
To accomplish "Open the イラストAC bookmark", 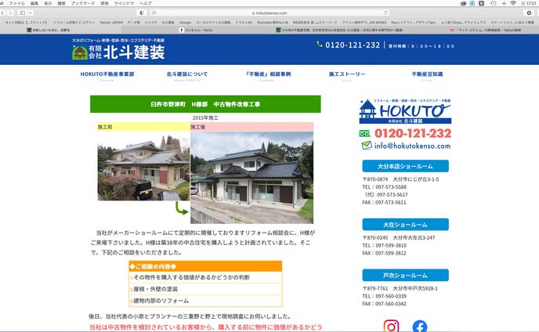I will click(244, 23).
